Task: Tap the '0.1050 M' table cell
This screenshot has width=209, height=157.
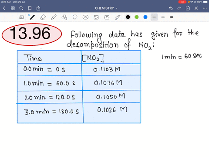Action: 111,96
